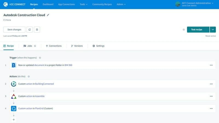Open options menu for BuildingConnected step

tap(211, 84)
